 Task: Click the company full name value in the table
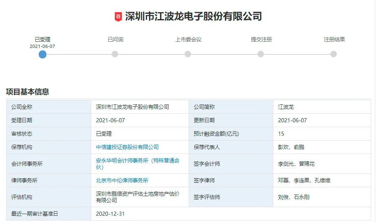click(132, 107)
